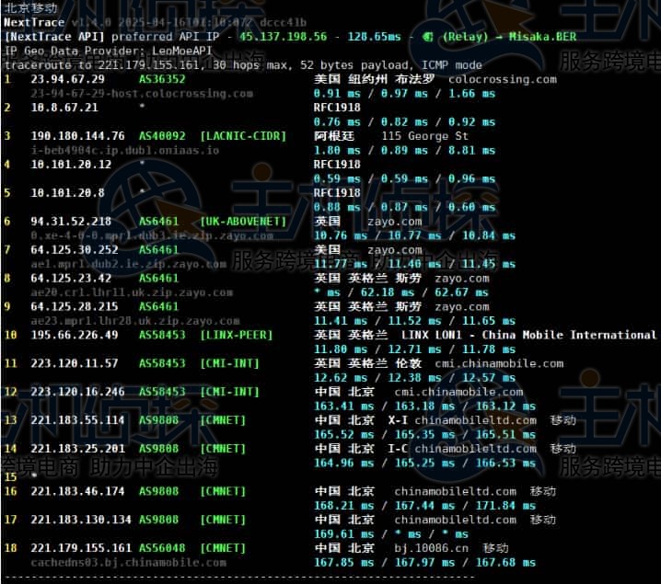Select IP address 195.66.226.49

74,335
